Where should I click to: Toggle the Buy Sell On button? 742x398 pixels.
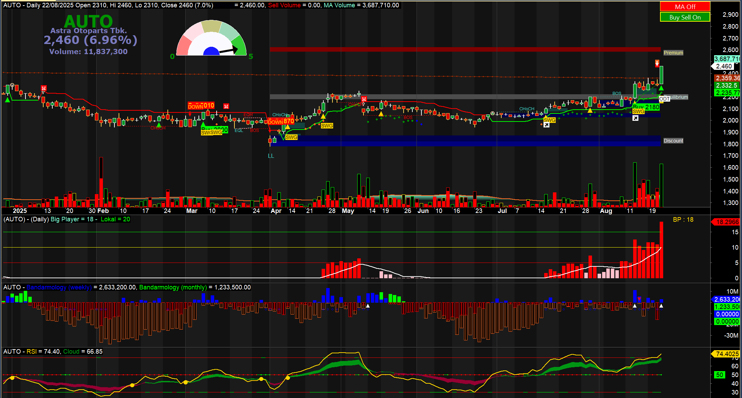pyautogui.click(x=685, y=17)
